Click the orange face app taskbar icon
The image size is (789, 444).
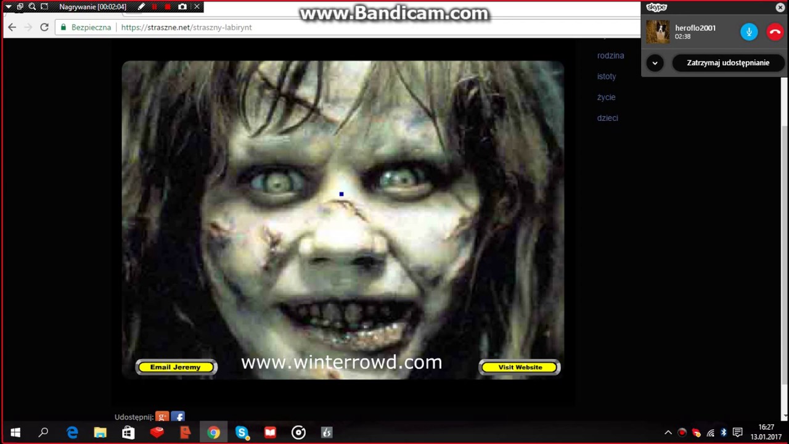[x=185, y=433]
